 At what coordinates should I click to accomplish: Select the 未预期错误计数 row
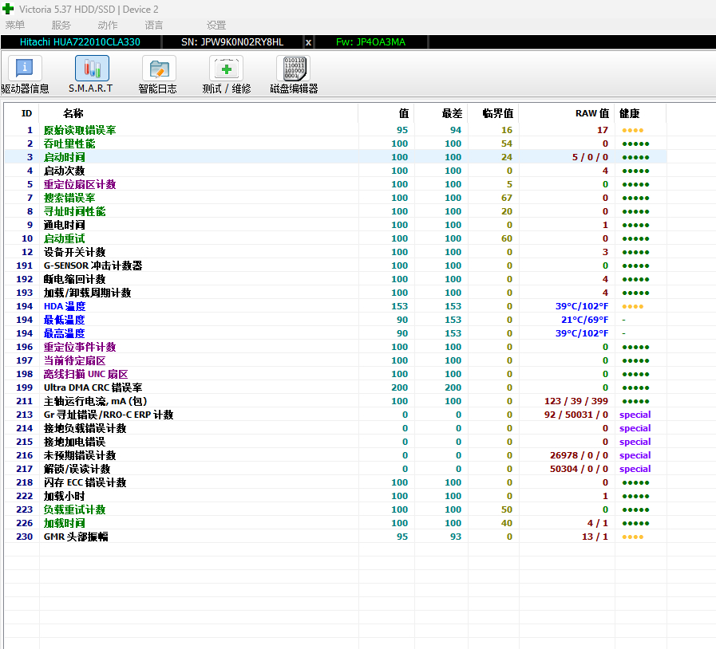coord(335,455)
